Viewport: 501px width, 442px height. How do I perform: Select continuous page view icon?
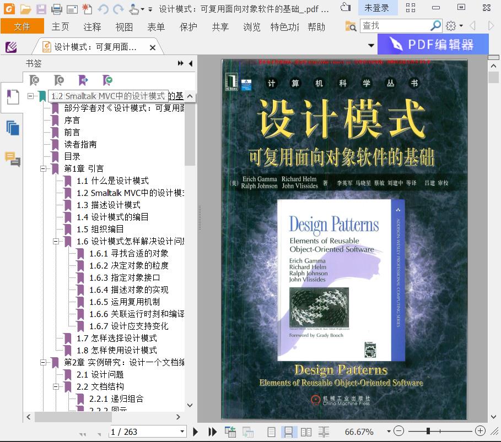pyautogui.click(x=288, y=432)
